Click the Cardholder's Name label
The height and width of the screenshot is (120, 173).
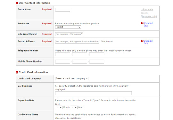tap(28, 115)
